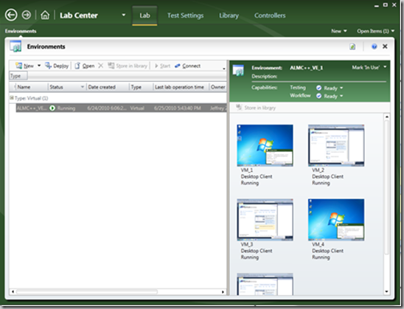The height and width of the screenshot is (309, 404).
Task: Switch to the Lab tab
Action: (144, 15)
